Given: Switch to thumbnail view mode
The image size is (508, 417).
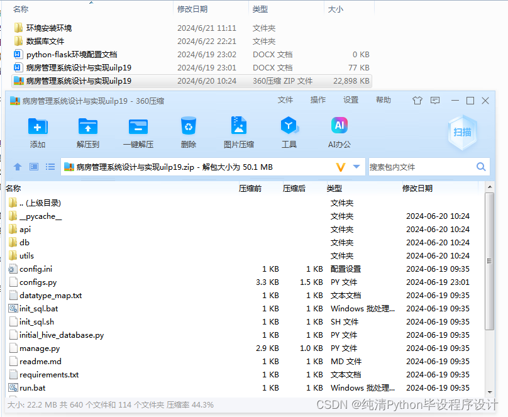Looking at the screenshot, I should point(33,167).
